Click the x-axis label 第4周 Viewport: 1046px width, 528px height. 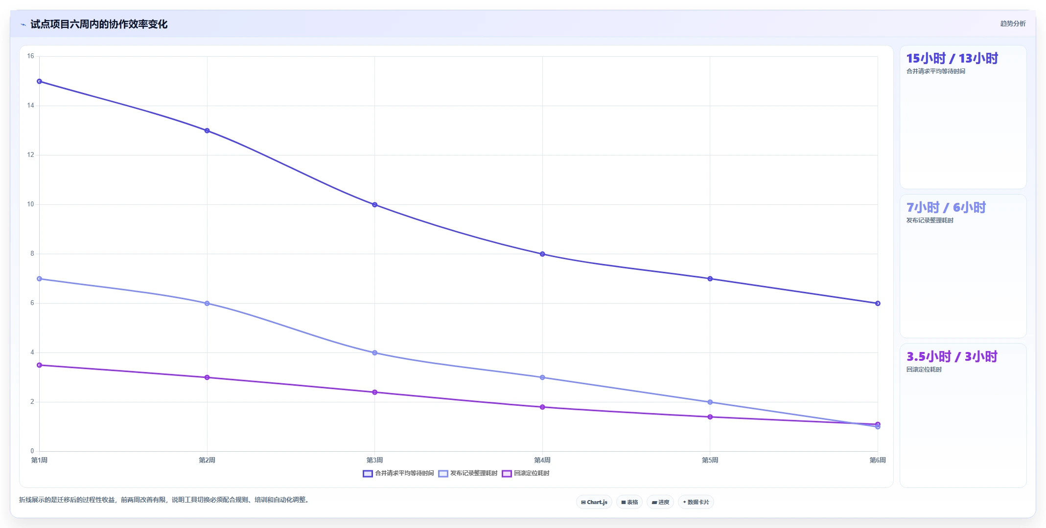pyautogui.click(x=542, y=460)
